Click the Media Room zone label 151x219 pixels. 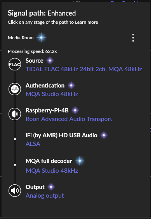point(21,38)
